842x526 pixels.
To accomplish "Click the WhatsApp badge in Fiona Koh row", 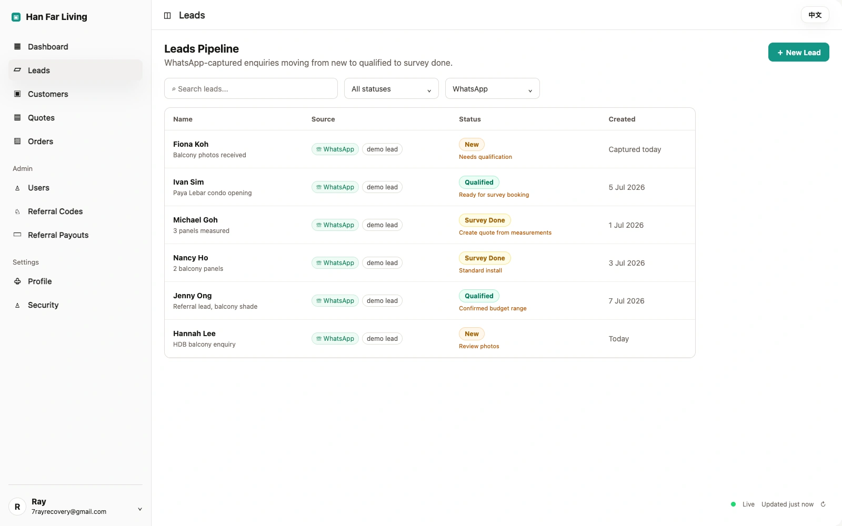I will 335,149.
